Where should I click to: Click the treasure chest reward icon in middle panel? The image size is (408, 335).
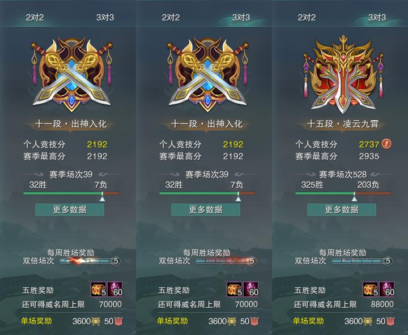point(235,289)
